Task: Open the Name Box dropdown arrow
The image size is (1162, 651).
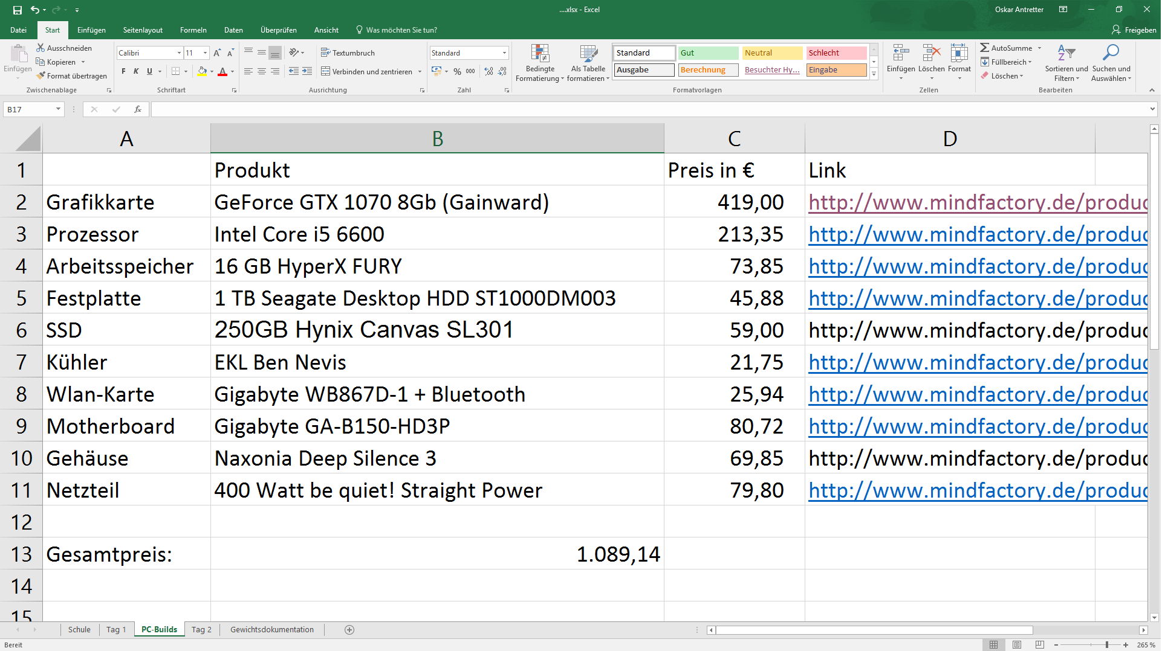Action: 58,109
